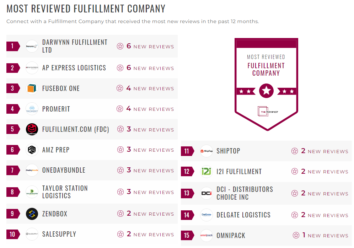354x248 pixels.
Task: Click the Zendbox black circle logo
Action: (x=32, y=214)
